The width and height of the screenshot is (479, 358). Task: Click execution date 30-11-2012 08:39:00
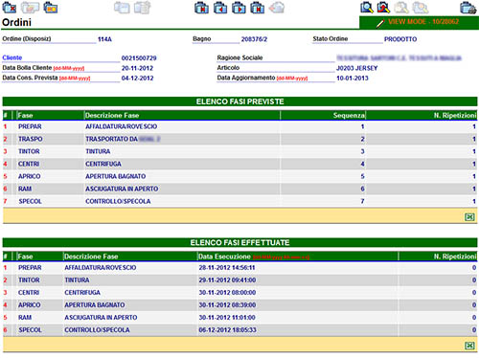tap(227, 305)
